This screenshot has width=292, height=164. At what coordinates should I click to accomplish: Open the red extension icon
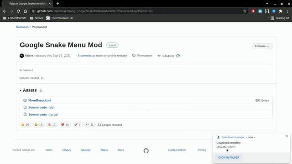coord(253,11)
